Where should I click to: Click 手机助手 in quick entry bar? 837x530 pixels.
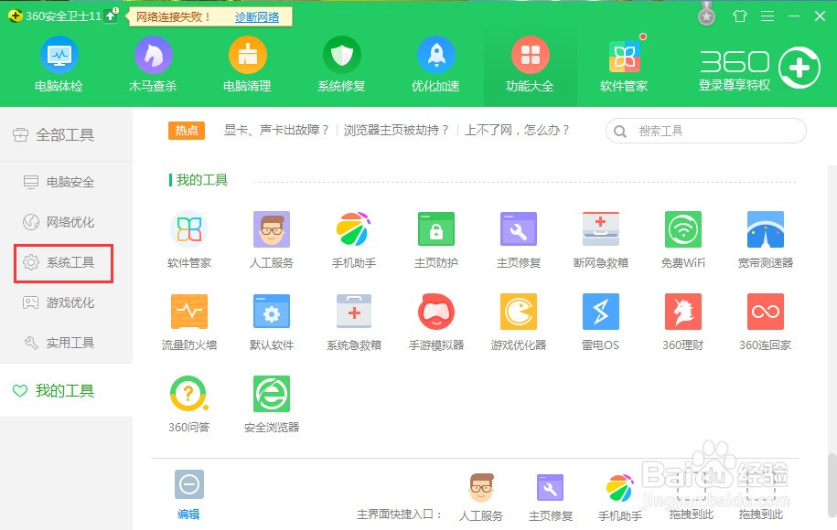click(x=619, y=498)
